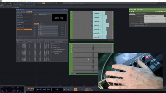Click the highlighted orange Play button on the timeline
This screenshot has width=166, height=93.
75,89
